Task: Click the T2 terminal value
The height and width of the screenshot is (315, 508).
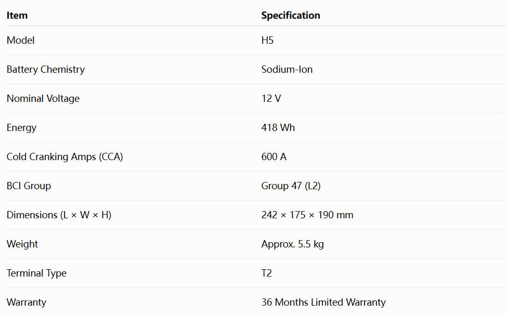Action: tap(267, 273)
